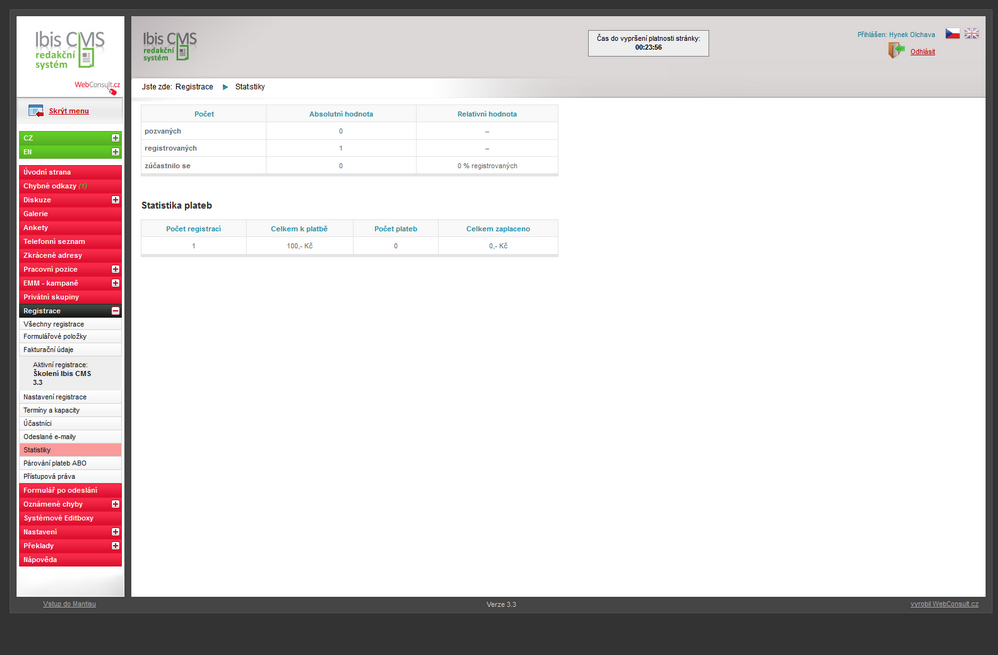Select highlighted Statistiky submenu
The image size is (998, 655).
point(70,450)
